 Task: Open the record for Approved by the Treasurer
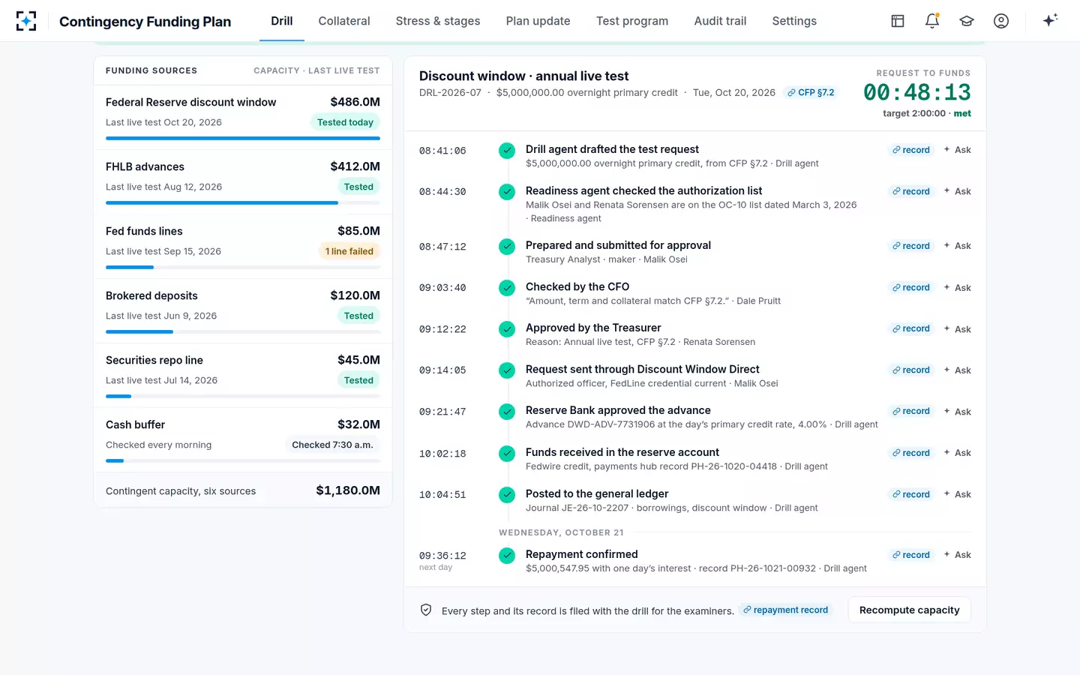[911, 329]
